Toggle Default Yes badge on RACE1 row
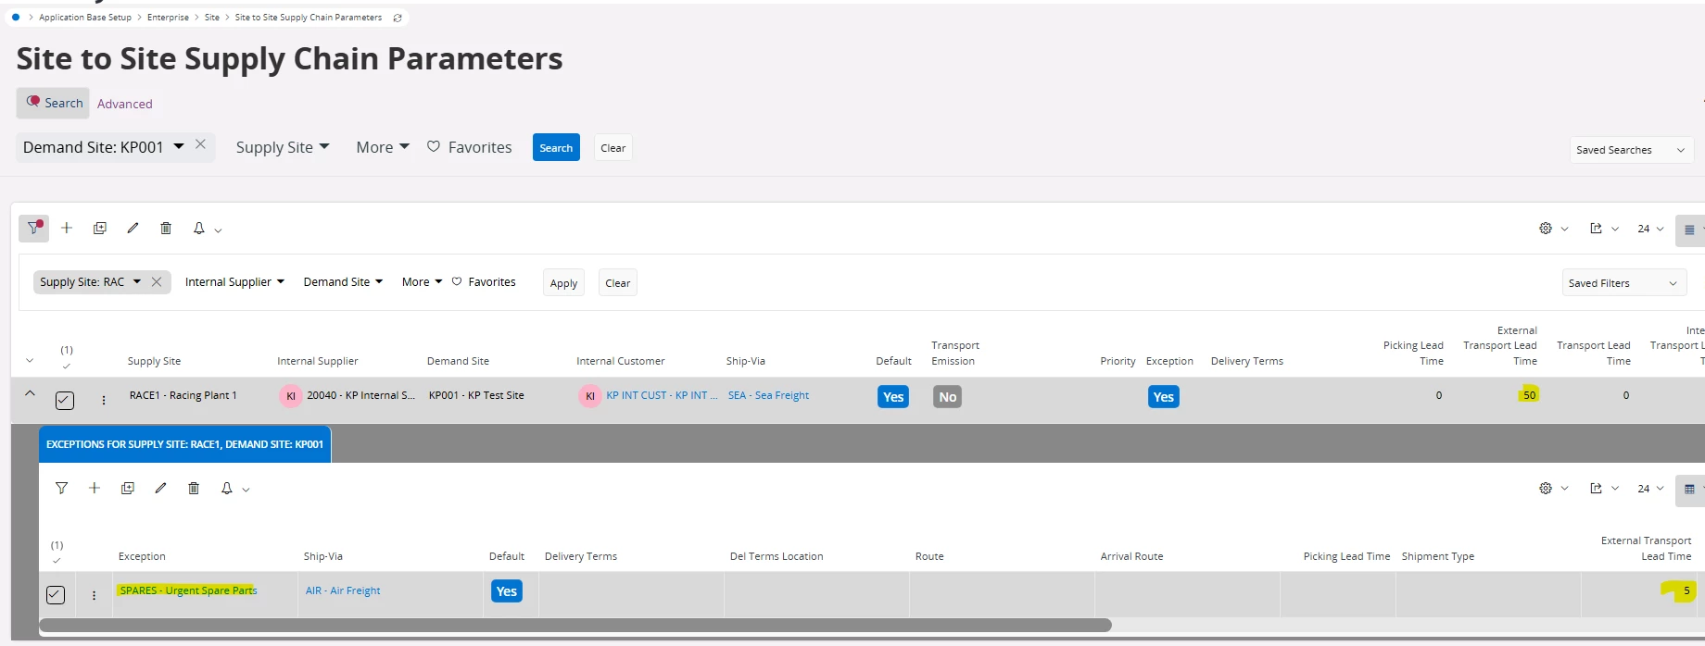1705x646 pixels. (893, 397)
